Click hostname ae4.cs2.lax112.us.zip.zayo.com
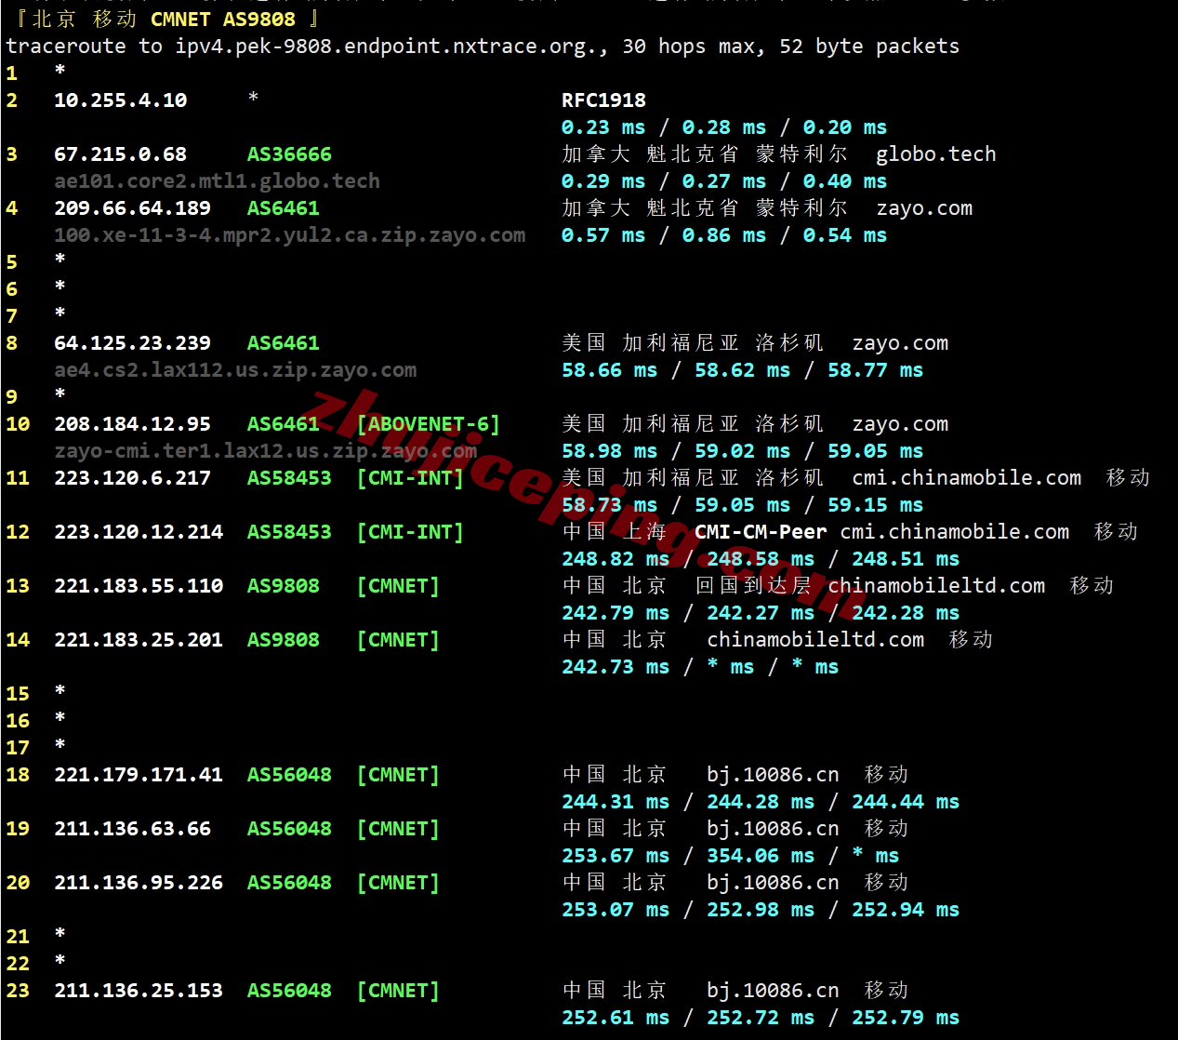The width and height of the screenshot is (1178, 1040). click(235, 370)
